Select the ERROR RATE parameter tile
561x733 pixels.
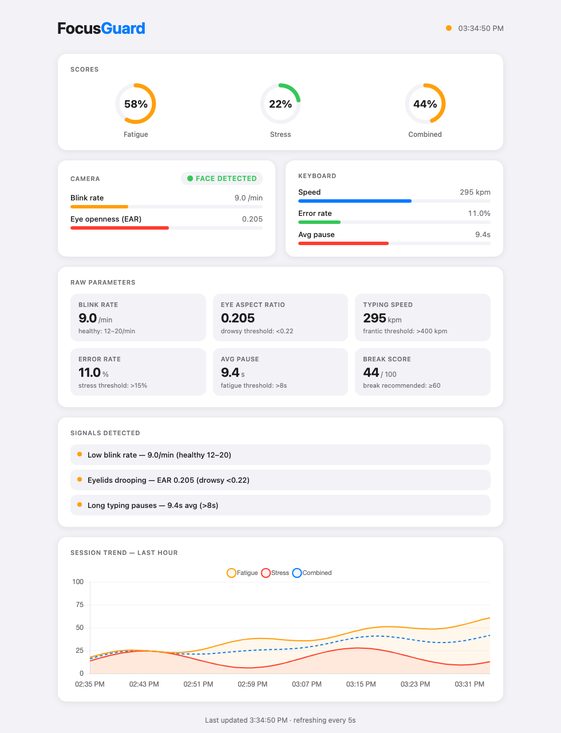tap(138, 372)
